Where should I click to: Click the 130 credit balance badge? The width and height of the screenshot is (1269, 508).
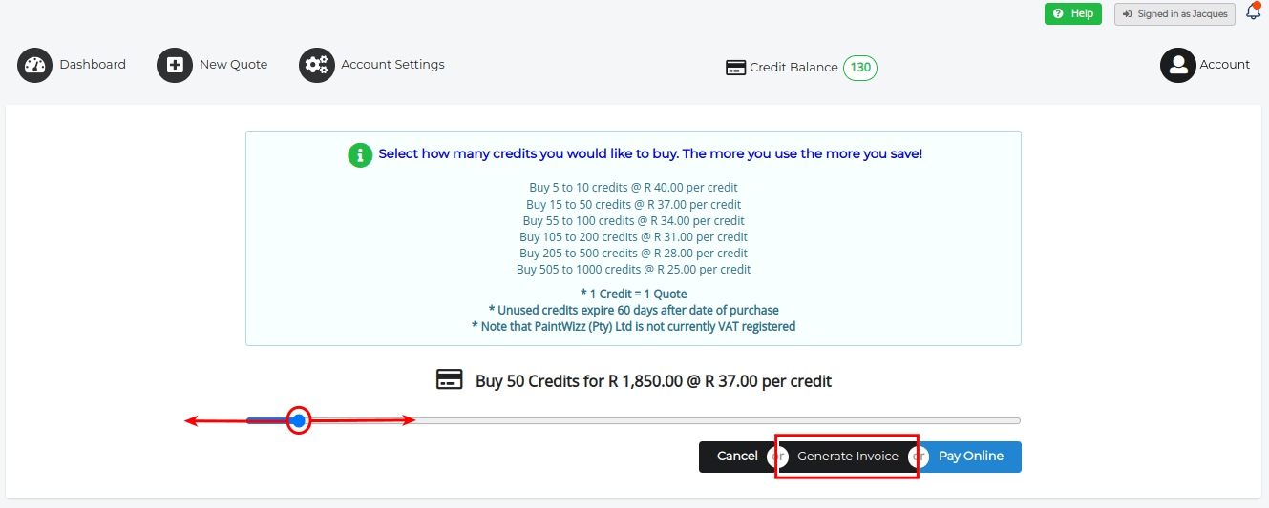coord(860,68)
